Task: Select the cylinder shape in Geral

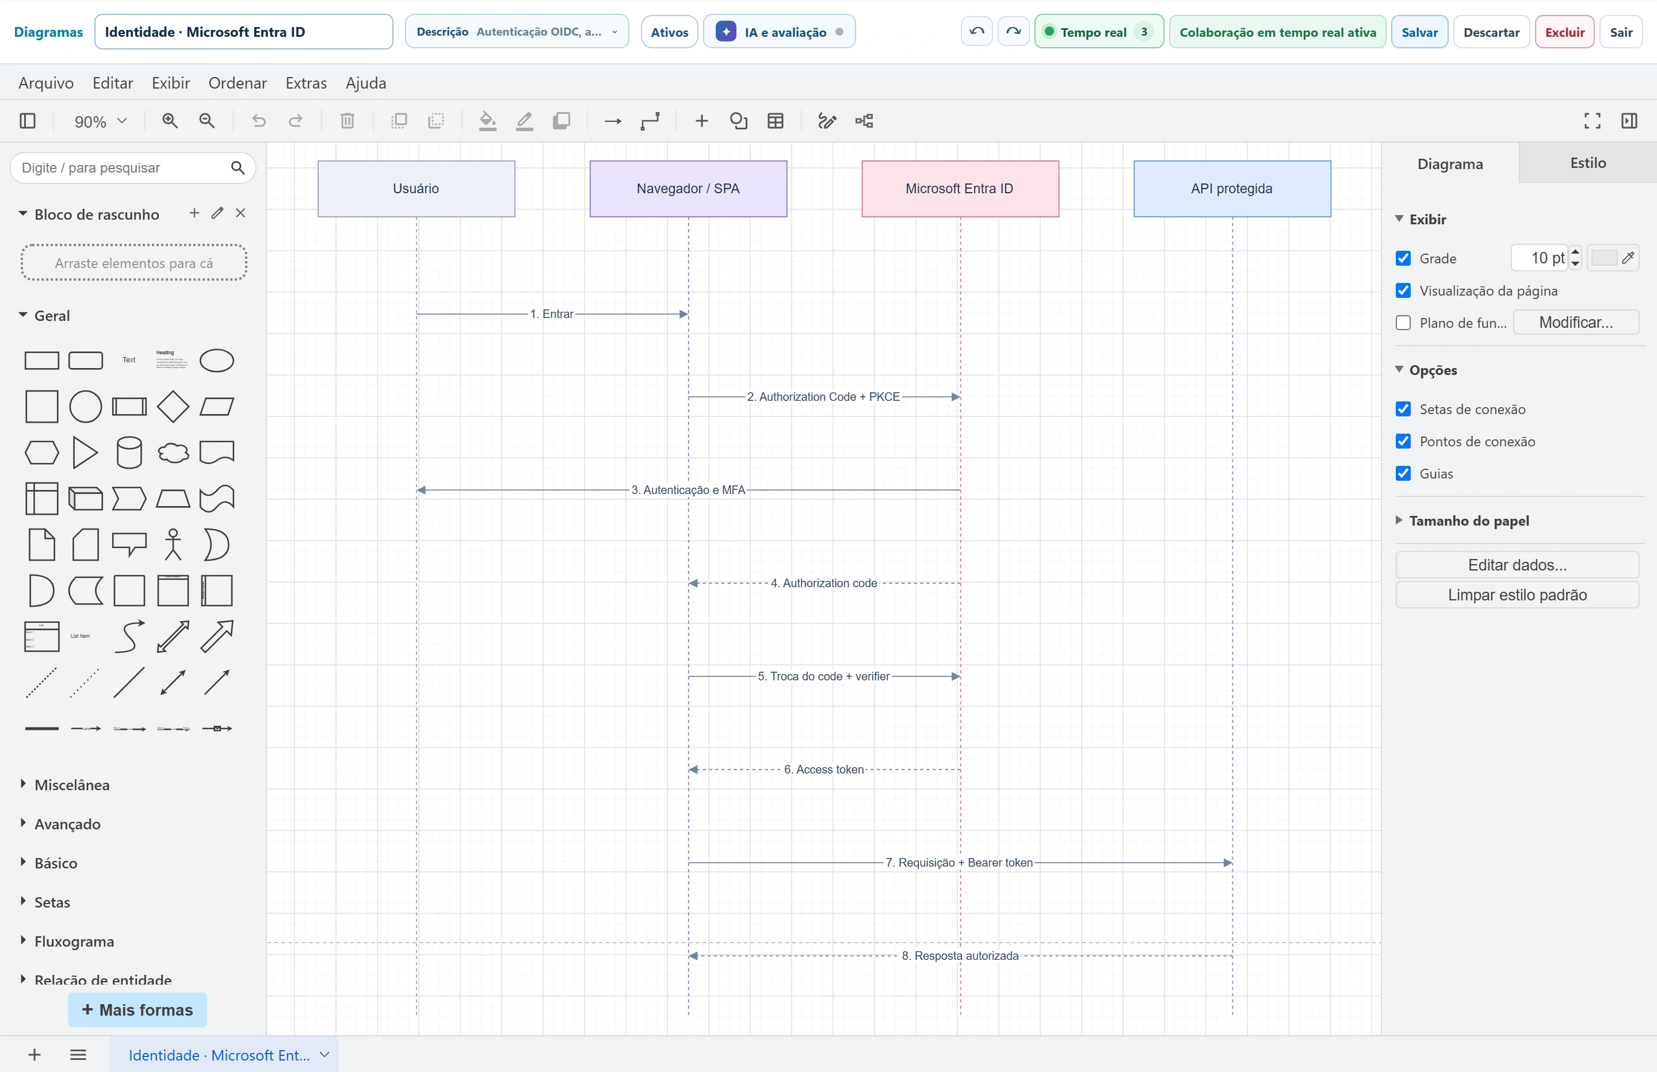Action: coord(129,453)
